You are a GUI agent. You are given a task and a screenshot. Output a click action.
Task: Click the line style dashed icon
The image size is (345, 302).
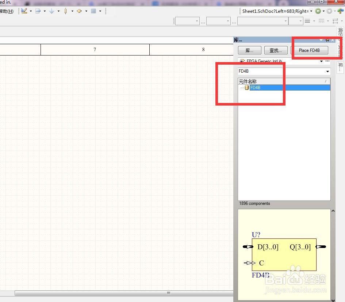coord(322,21)
